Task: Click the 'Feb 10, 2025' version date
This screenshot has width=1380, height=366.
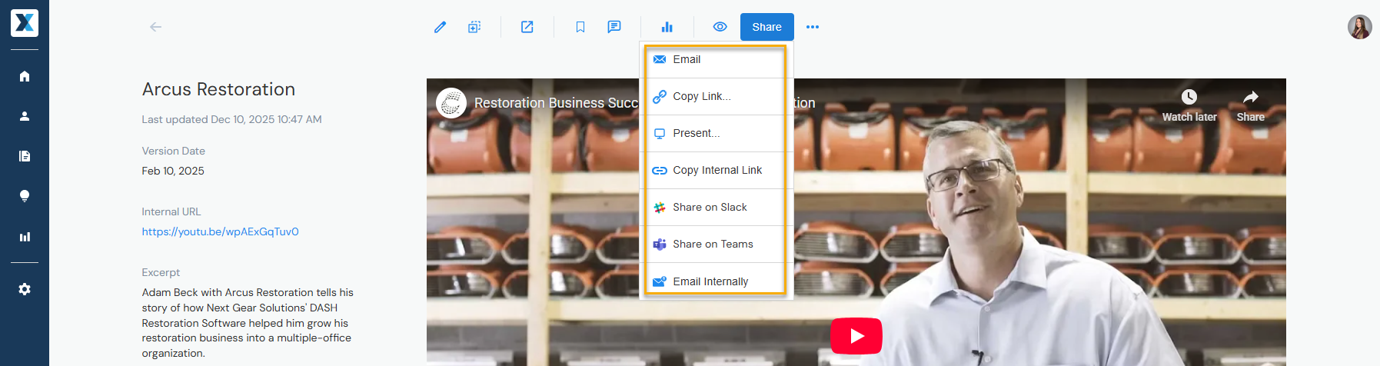Action: pyautogui.click(x=173, y=171)
